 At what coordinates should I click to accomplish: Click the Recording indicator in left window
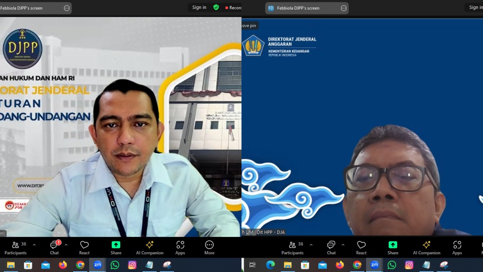click(x=233, y=8)
